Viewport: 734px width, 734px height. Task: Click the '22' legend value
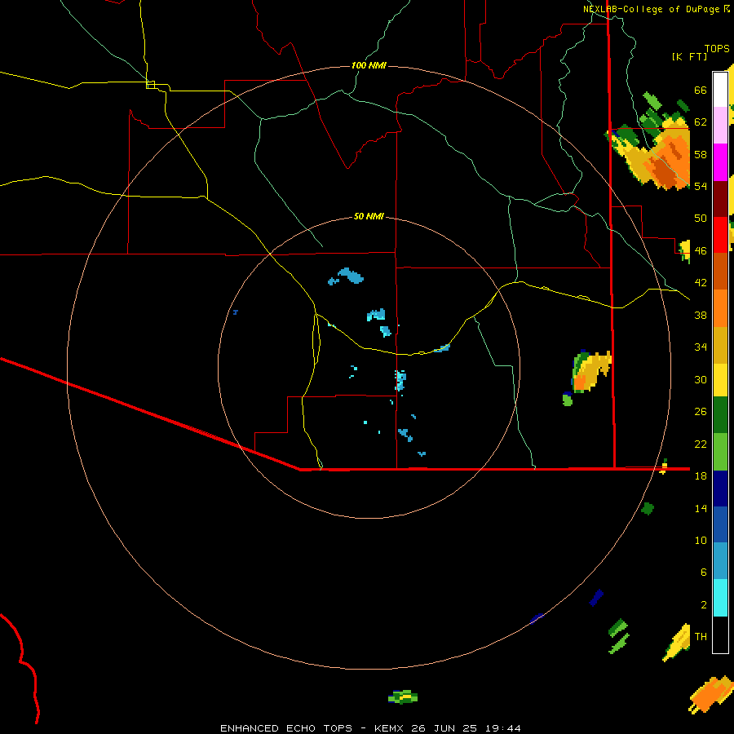tap(701, 444)
